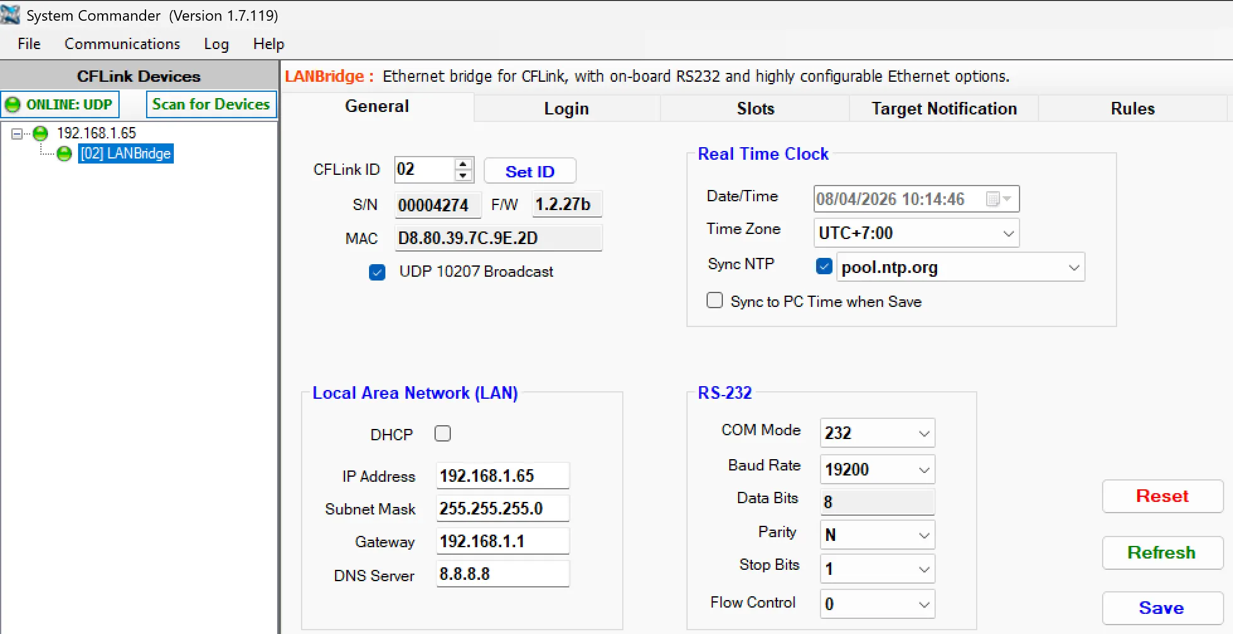This screenshot has width=1233, height=634.
Task: Expand the COM Mode dropdown
Action: (924, 433)
